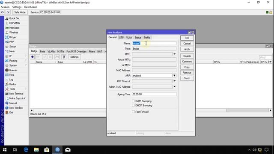Expand IP submenu in sidebar
274x154 pixels.
pos(10,56)
